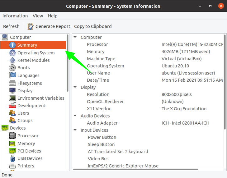Collapse the Computer section in details pane
The width and height of the screenshot is (227, 178).
75,37
